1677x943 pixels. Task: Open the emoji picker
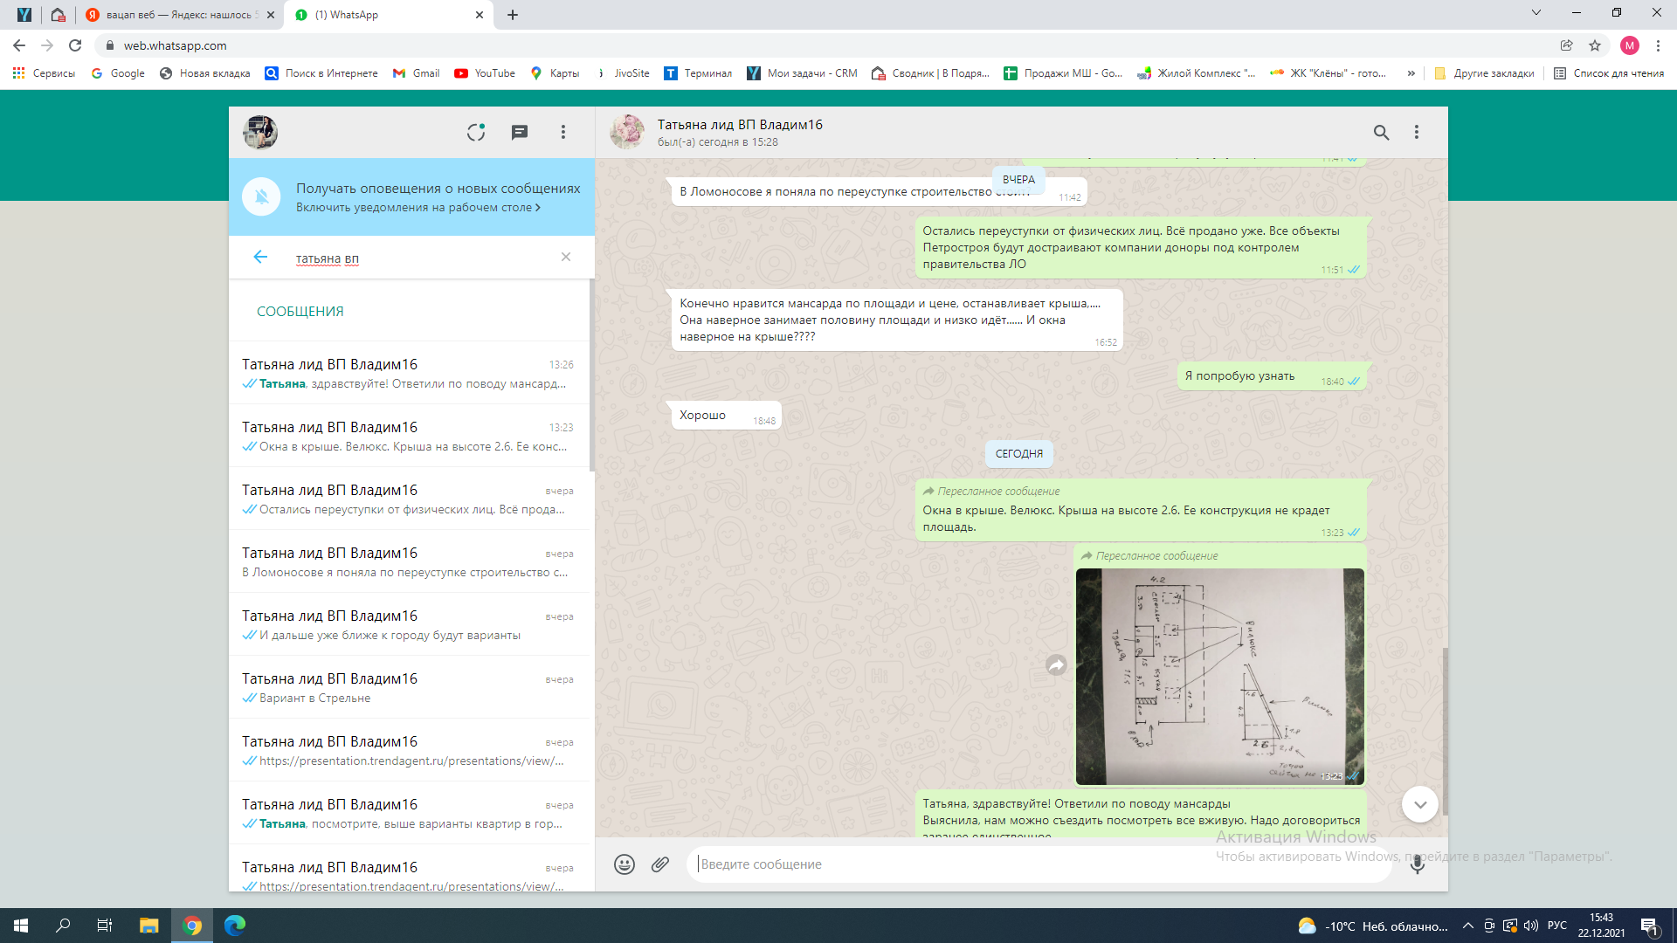625,864
